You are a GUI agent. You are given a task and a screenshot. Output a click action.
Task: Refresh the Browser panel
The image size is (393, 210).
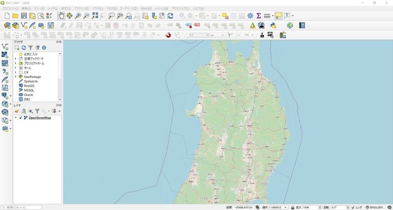coord(24,48)
